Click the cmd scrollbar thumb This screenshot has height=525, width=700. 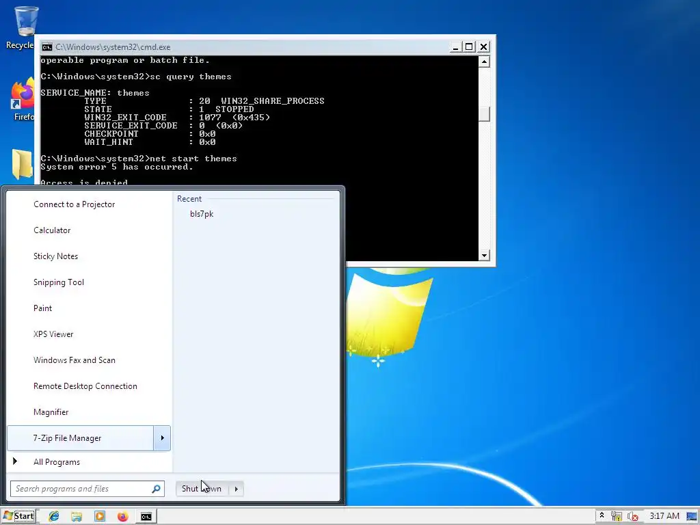484,114
